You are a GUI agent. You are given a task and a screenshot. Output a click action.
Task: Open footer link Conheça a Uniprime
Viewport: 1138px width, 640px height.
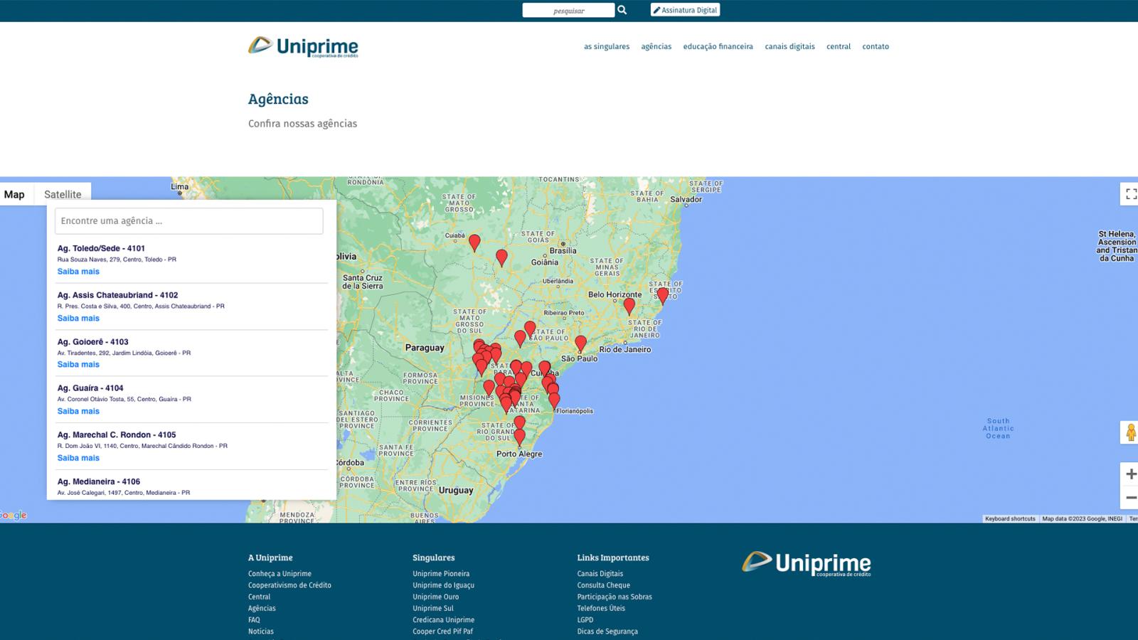280,574
